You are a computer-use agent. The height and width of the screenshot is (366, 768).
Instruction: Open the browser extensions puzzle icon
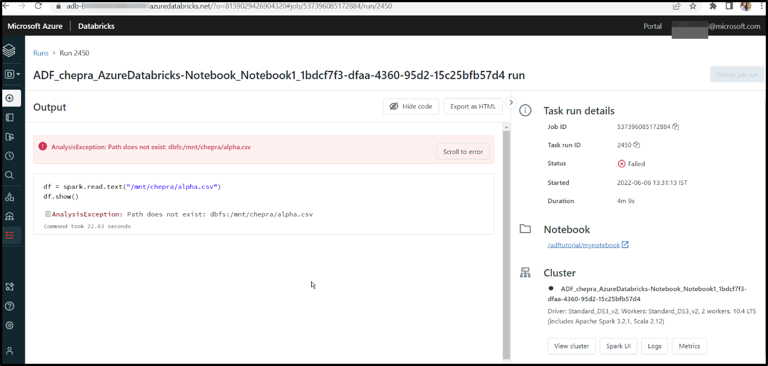click(x=713, y=6)
